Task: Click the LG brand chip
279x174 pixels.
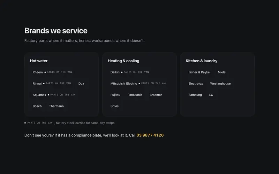Action: [x=211, y=95]
